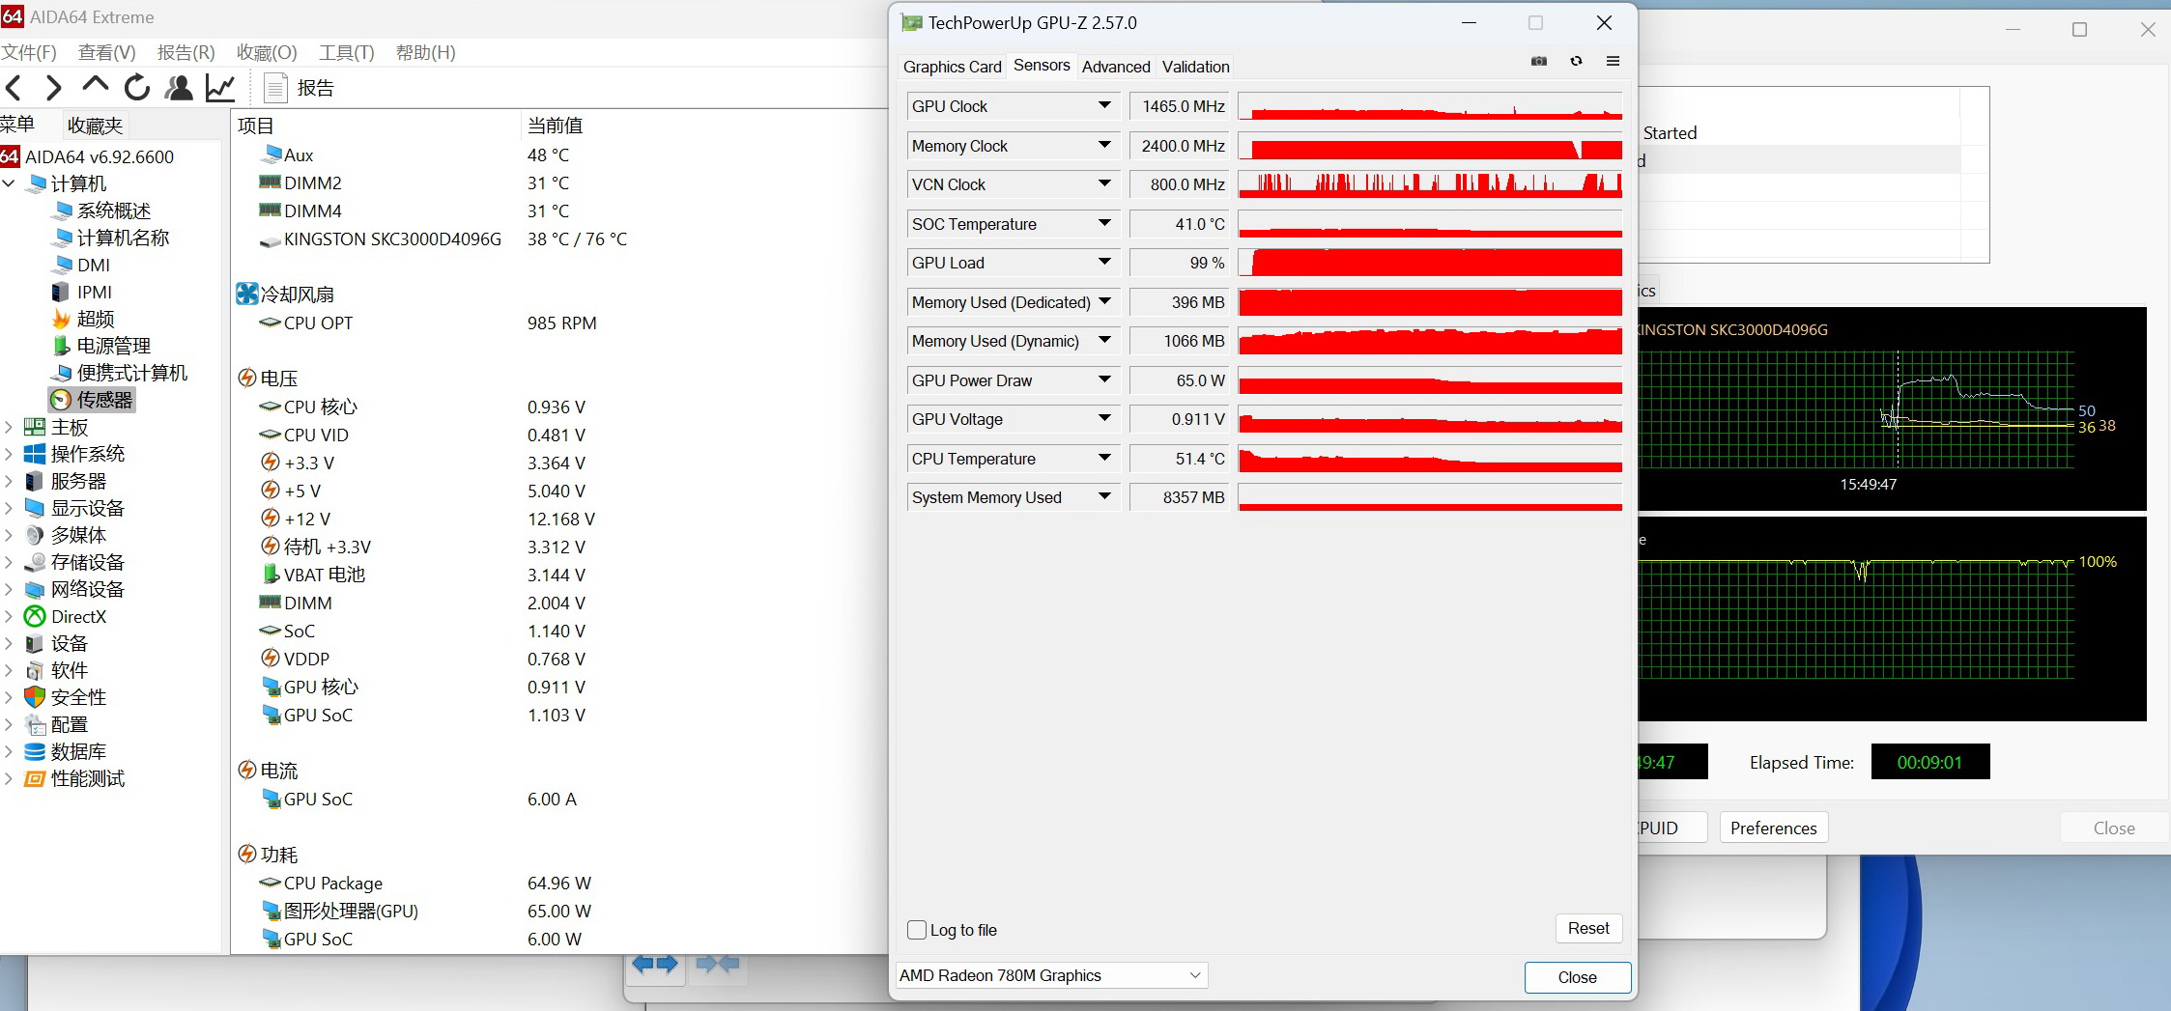Image resolution: width=2171 pixels, height=1011 pixels.
Task: Open CPU Temperature sensor dropdown
Action: coord(1104,458)
